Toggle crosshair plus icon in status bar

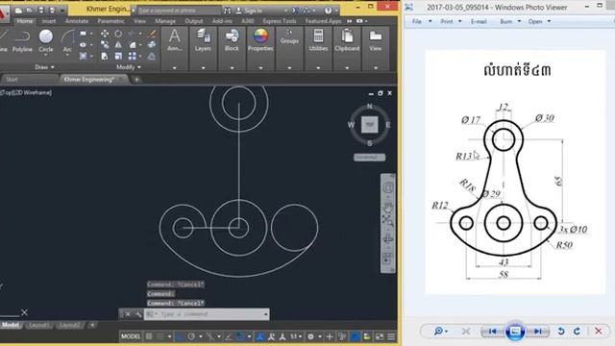tap(330, 336)
